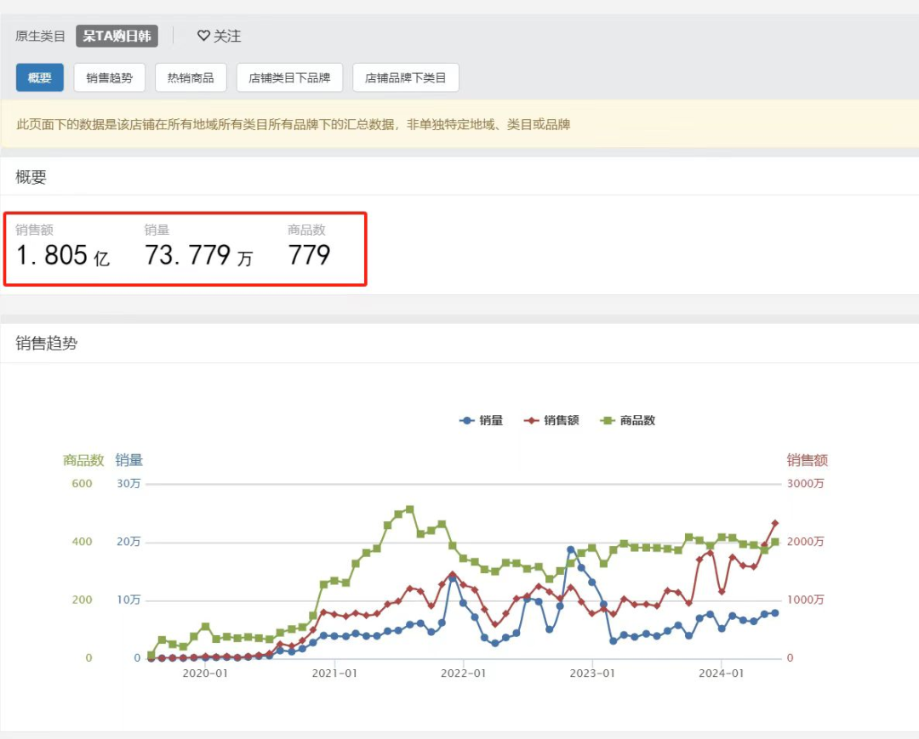Toggle the 销量 series in chart legend
Image resolution: width=919 pixels, height=739 pixels.
point(481,420)
